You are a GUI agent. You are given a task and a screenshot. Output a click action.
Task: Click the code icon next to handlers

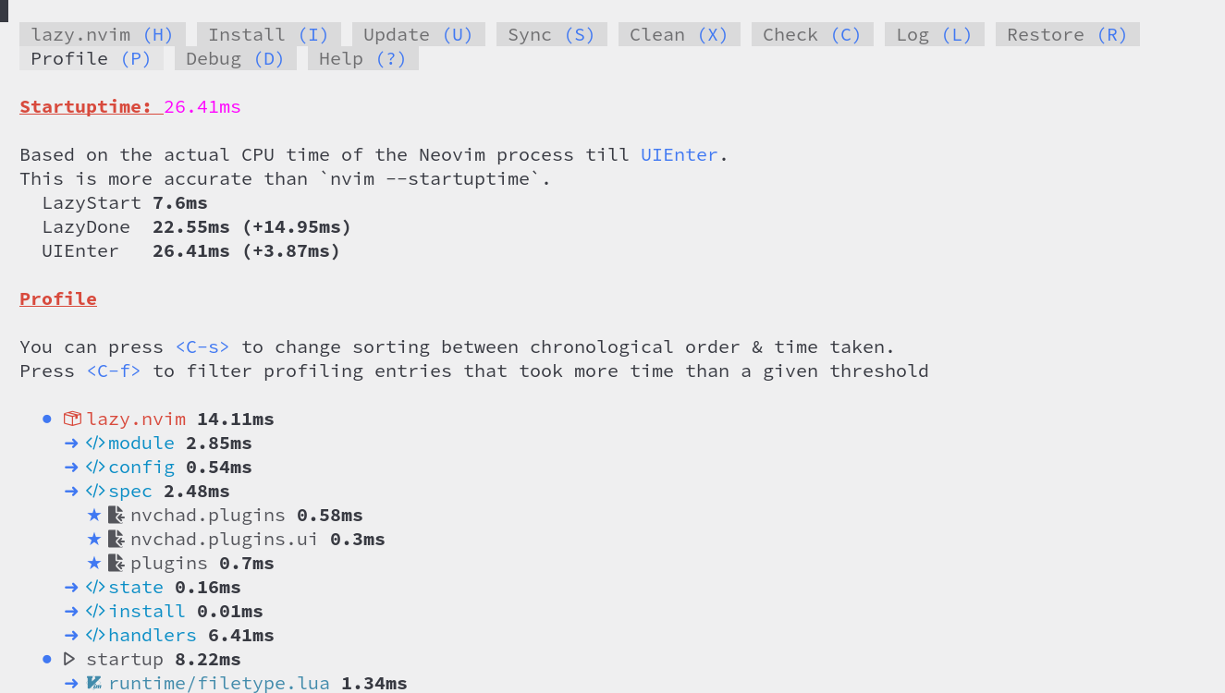pos(94,635)
